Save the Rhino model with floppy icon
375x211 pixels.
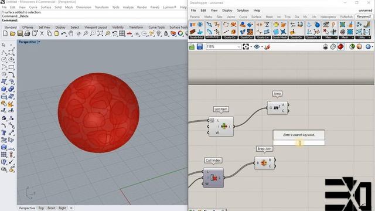20,34
